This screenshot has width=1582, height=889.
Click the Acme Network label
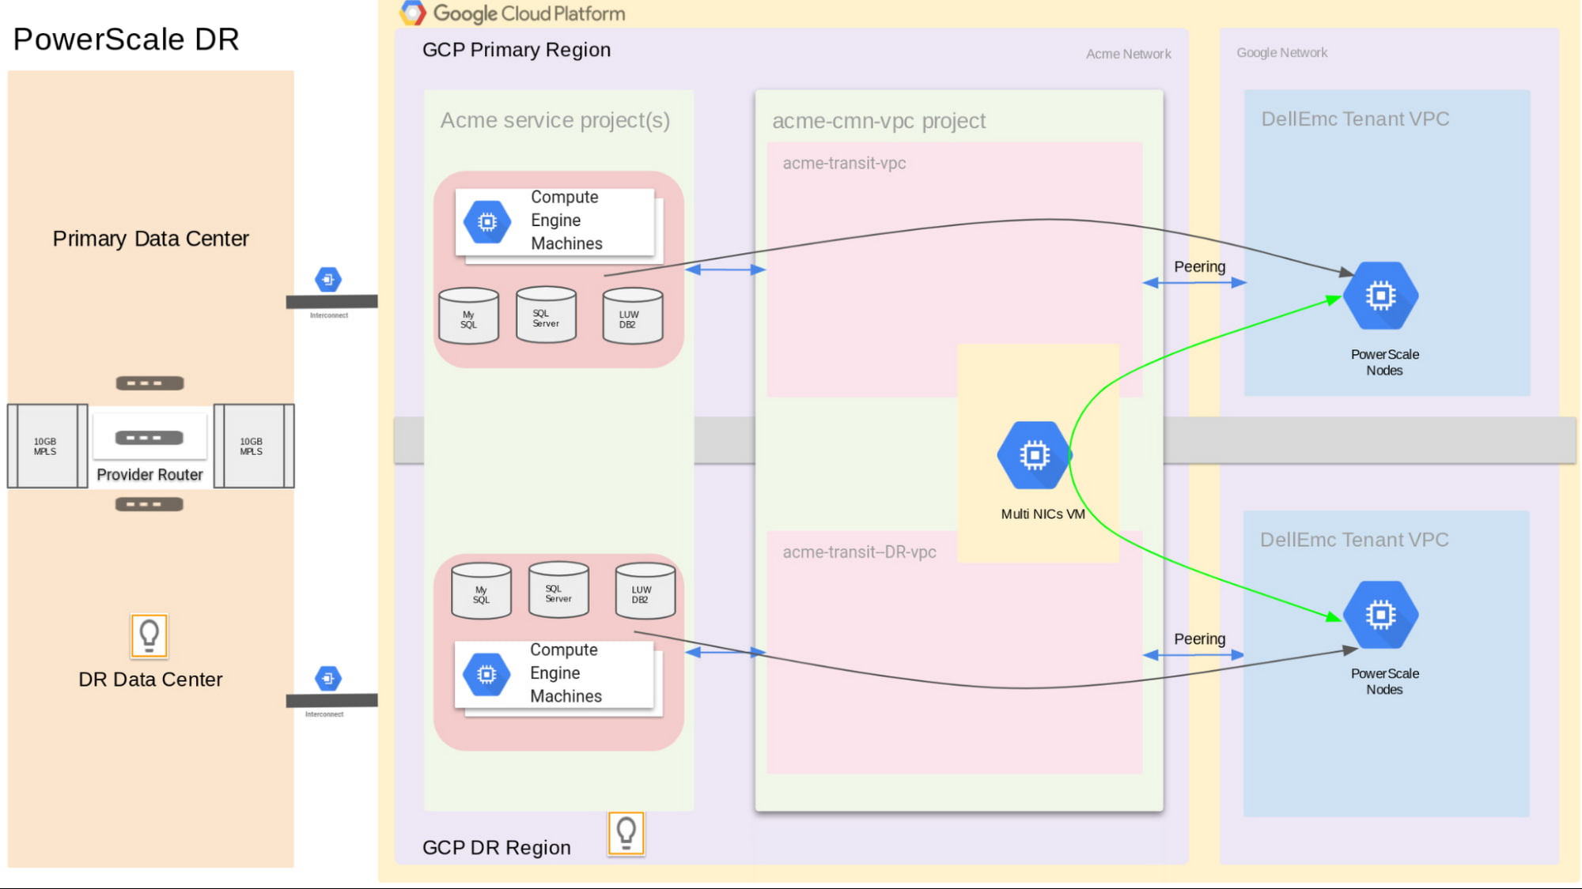click(1128, 54)
